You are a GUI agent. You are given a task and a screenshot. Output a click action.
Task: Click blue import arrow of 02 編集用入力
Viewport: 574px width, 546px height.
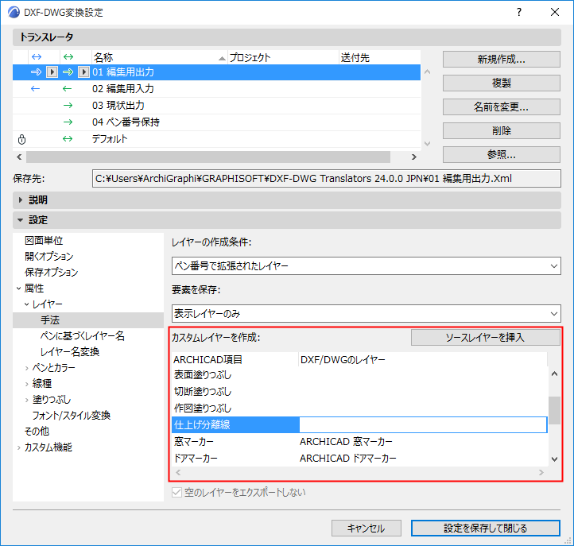tap(35, 88)
